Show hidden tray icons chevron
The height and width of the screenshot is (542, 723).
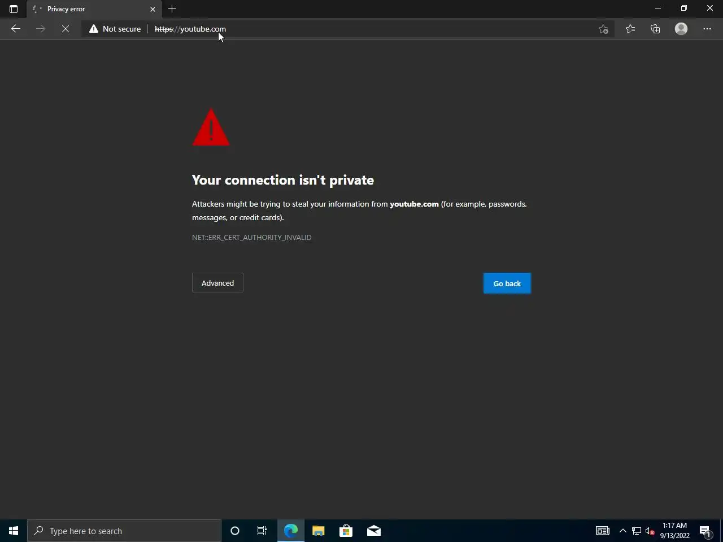pos(622,531)
